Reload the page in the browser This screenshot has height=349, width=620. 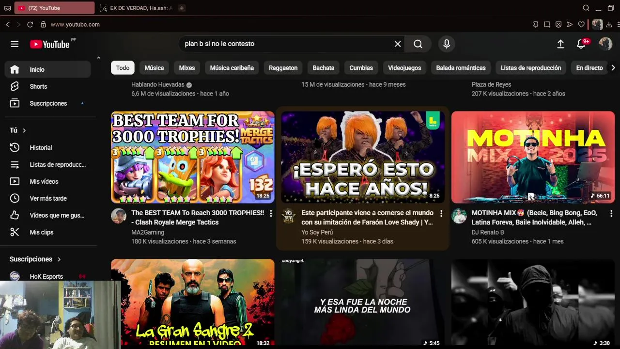[x=30, y=24]
